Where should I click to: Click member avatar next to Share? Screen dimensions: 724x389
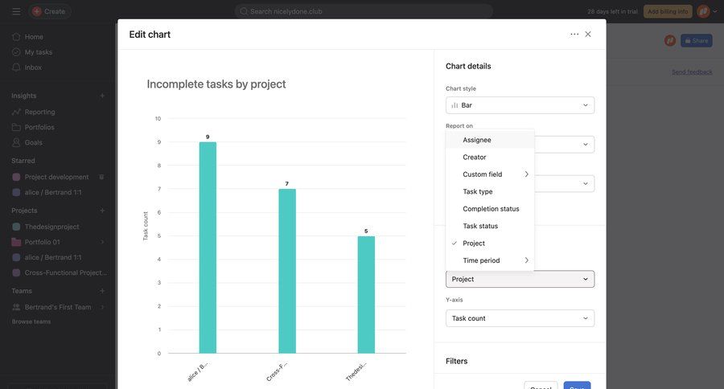670,41
